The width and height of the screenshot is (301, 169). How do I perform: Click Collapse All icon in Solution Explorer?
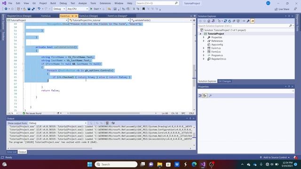pyautogui.click(x=234, y=21)
